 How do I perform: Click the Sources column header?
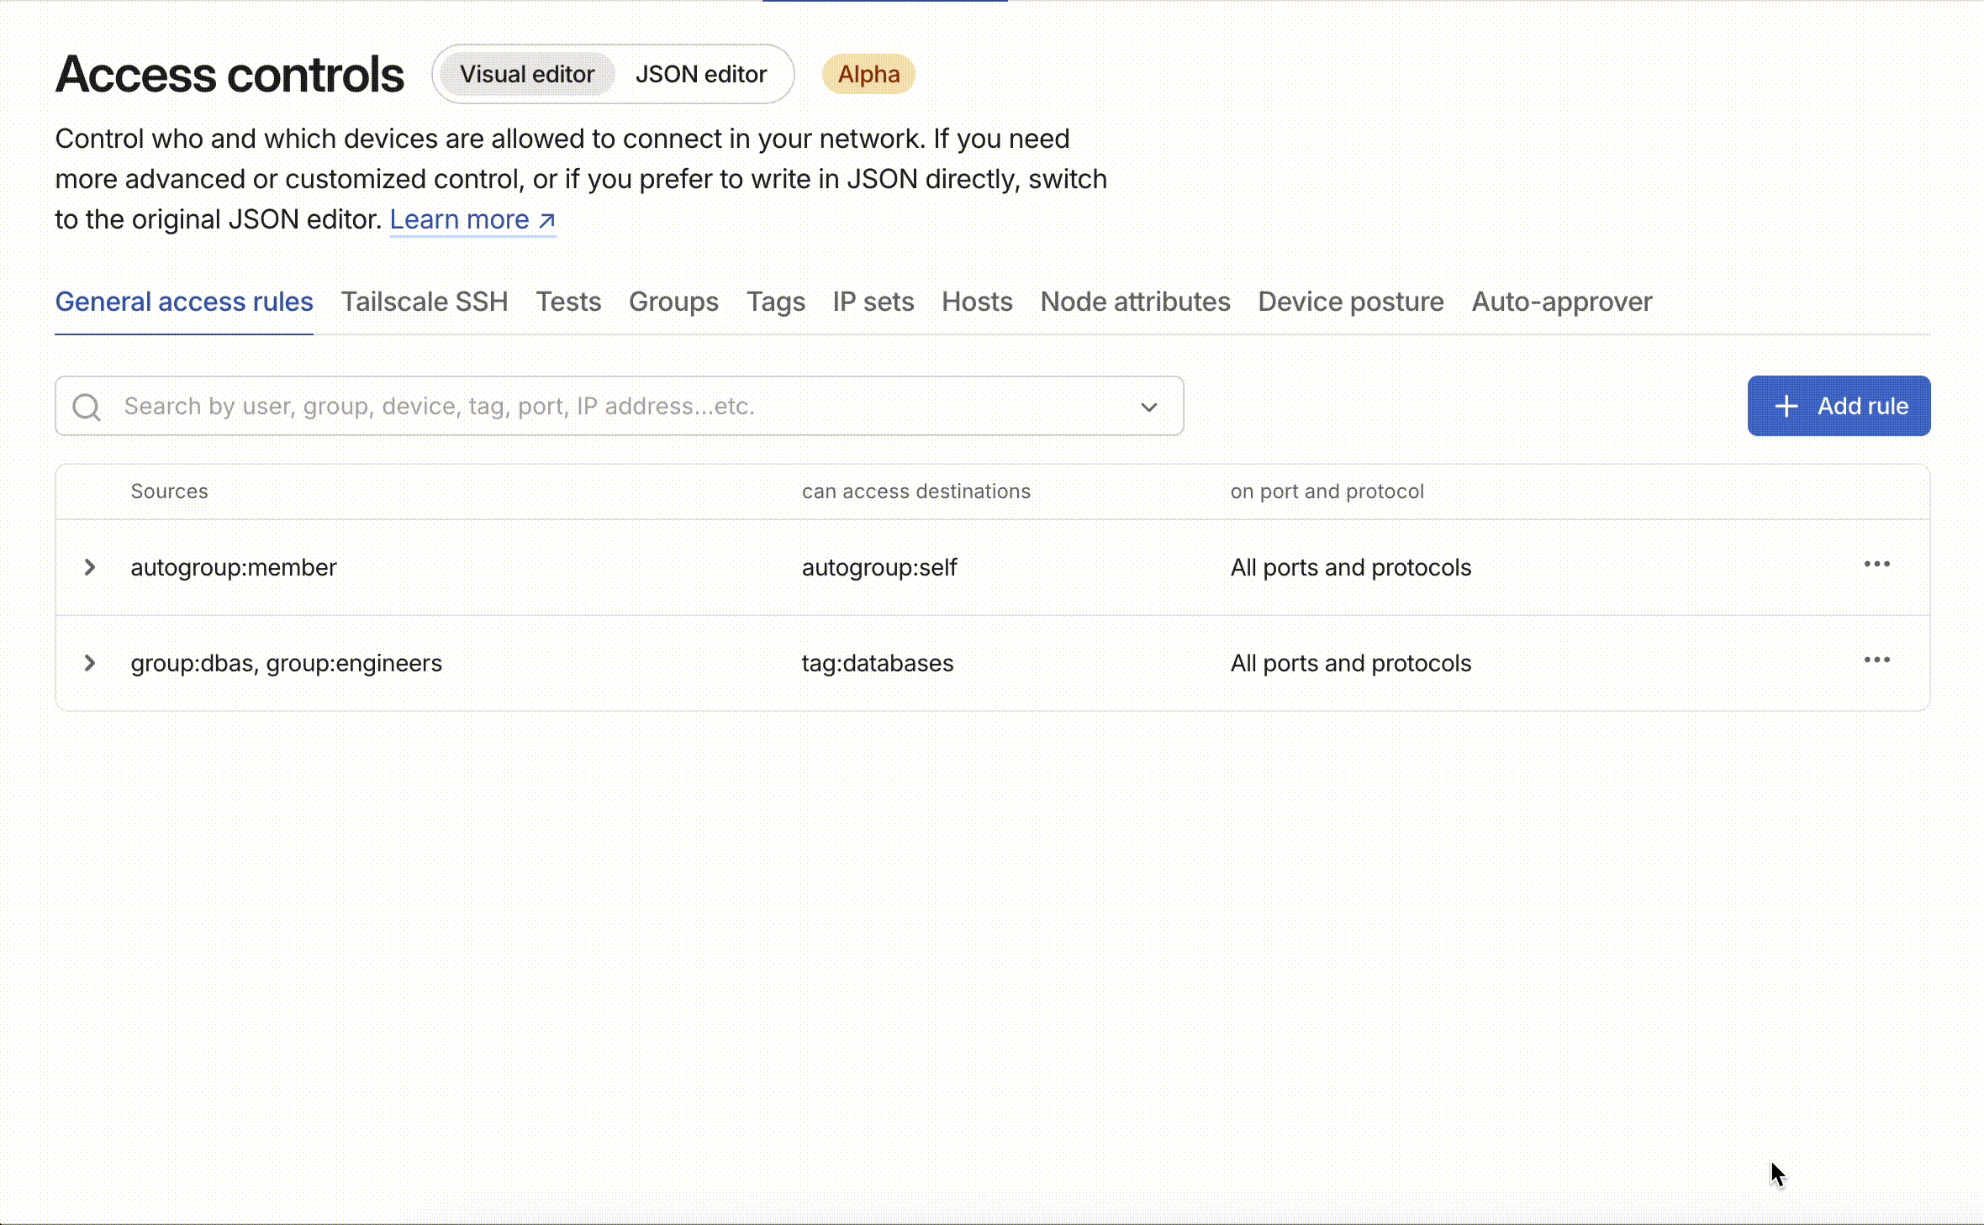tap(169, 492)
